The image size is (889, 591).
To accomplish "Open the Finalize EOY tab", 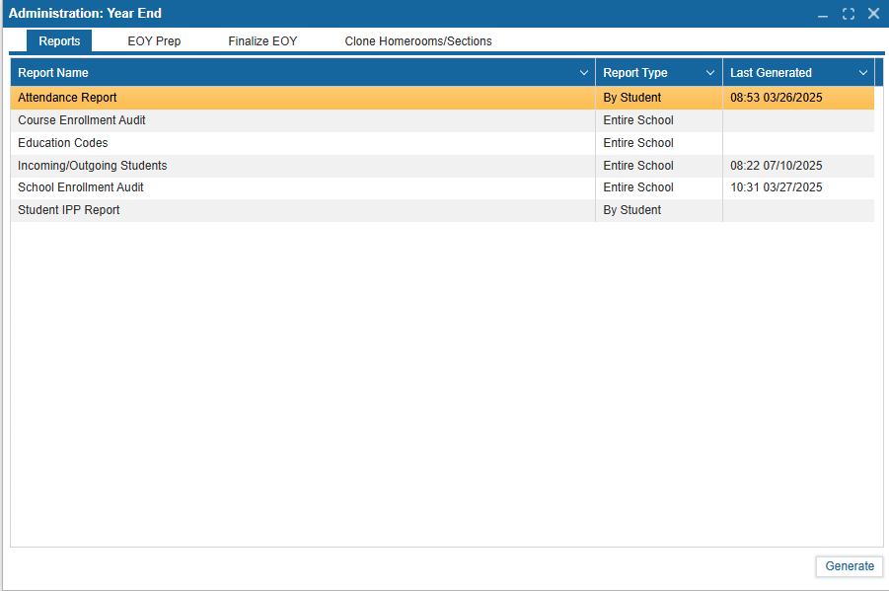I will tap(262, 41).
